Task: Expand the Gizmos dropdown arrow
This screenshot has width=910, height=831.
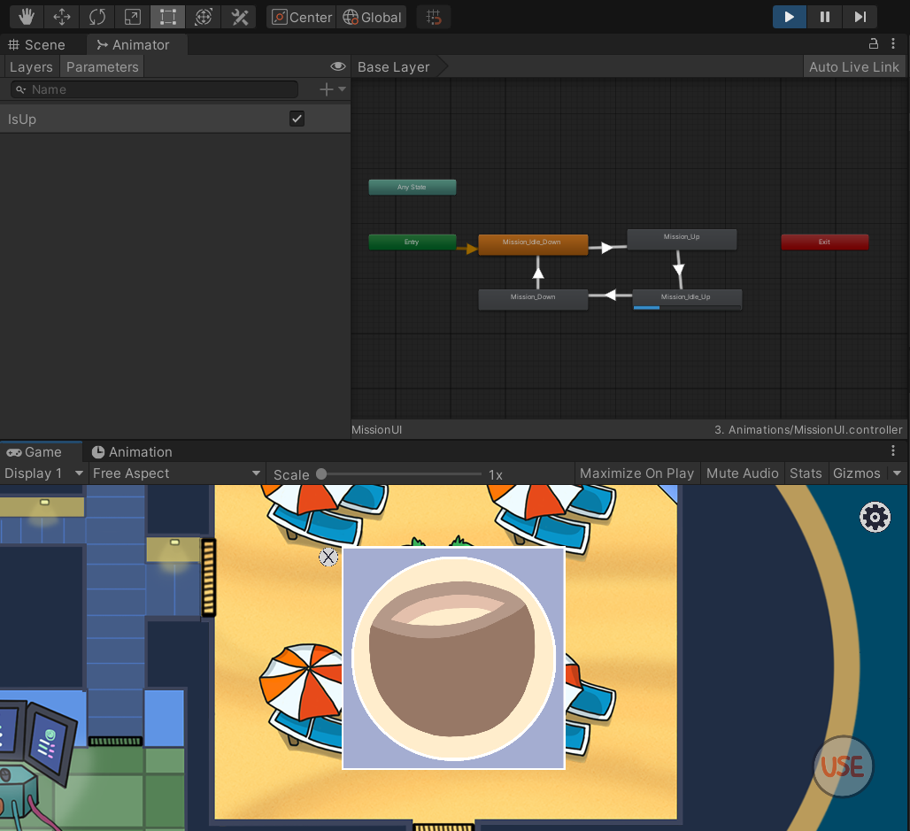Action: 898,473
